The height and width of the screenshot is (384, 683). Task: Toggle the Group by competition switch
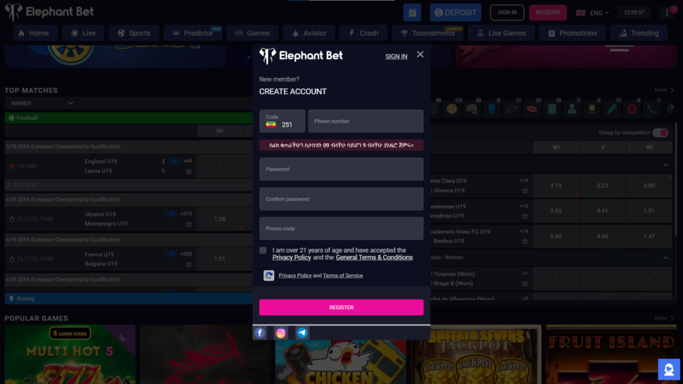click(x=660, y=133)
